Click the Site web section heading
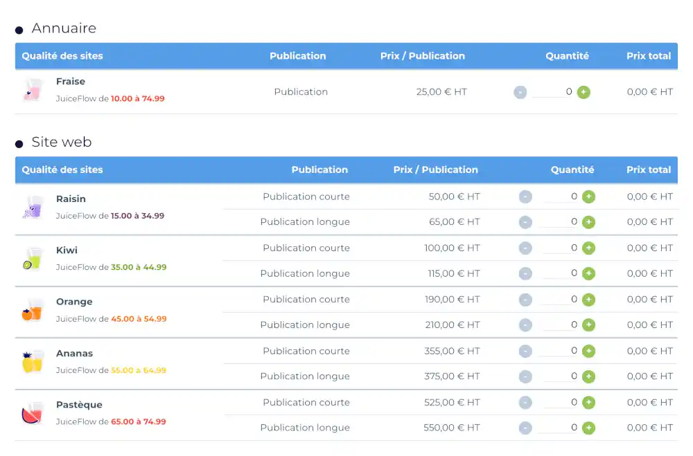Image resolution: width=693 pixels, height=456 pixels. (x=62, y=142)
